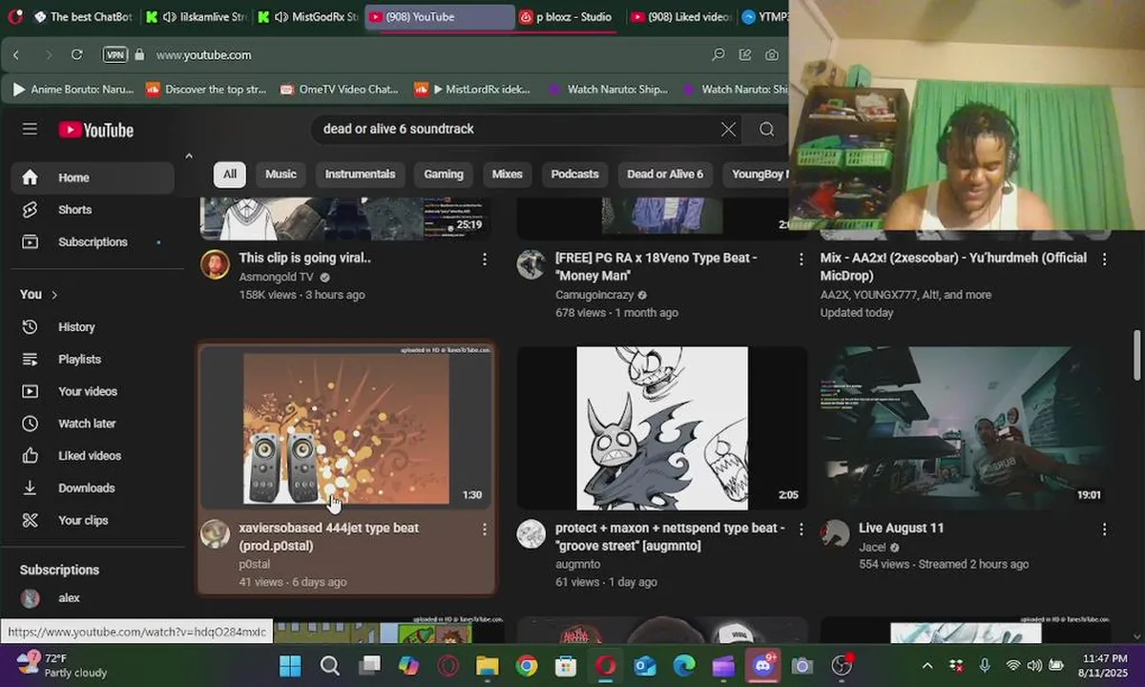
Task: Select the Dead or Alive 6 filter chip
Action: click(665, 175)
